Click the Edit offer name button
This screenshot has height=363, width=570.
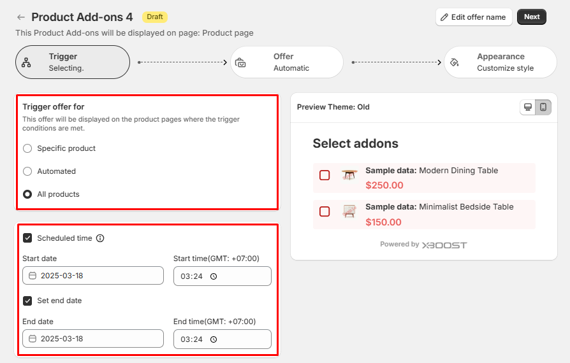pos(474,17)
